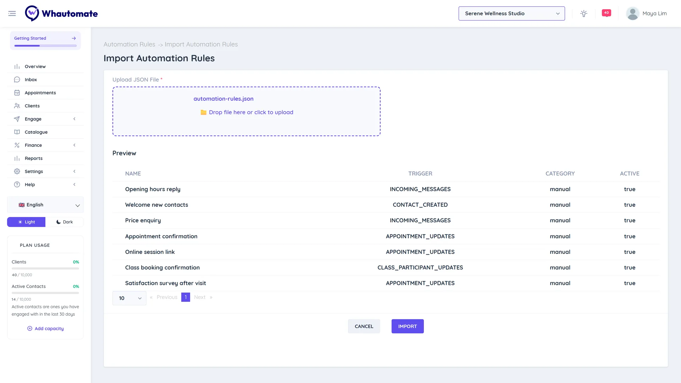This screenshot has height=383, width=681.
Task: Open the hamburger menu icon
Action: [12, 13]
